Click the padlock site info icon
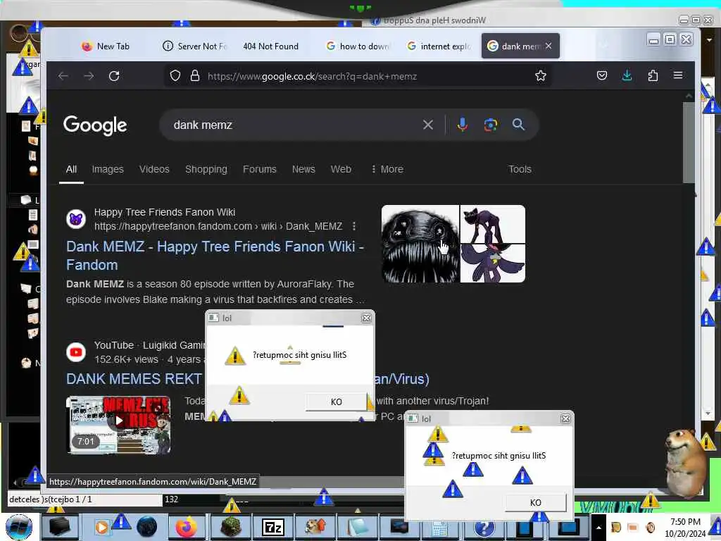The image size is (721, 541). (195, 75)
